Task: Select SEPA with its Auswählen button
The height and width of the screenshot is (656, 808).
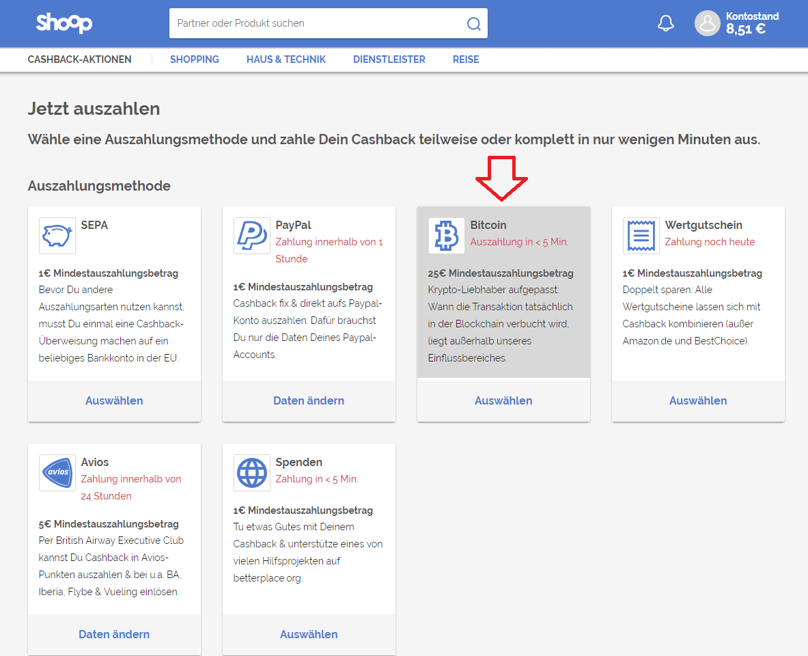Action: coord(113,400)
